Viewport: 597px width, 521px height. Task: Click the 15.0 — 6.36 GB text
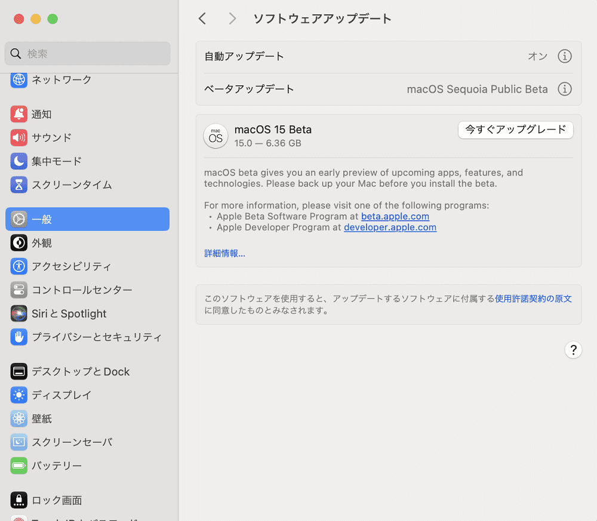click(x=267, y=143)
